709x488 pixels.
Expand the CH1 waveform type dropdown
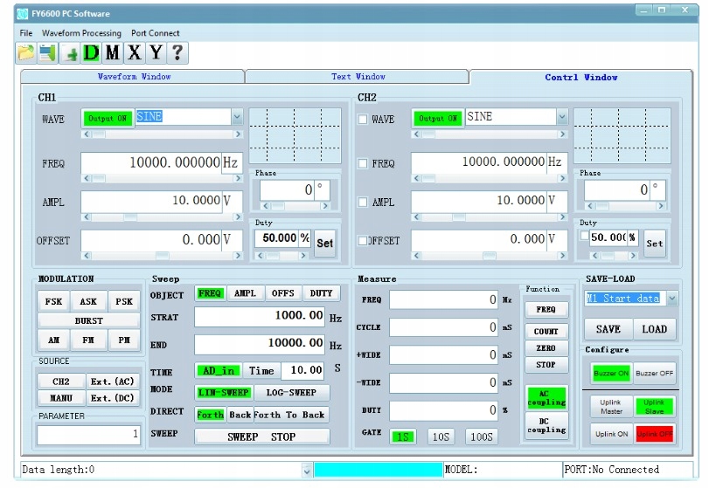[x=236, y=117]
